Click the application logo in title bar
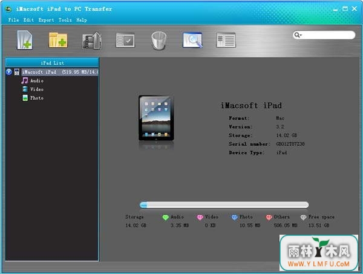Viewport: 363px width, 274px height. point(9,9)
